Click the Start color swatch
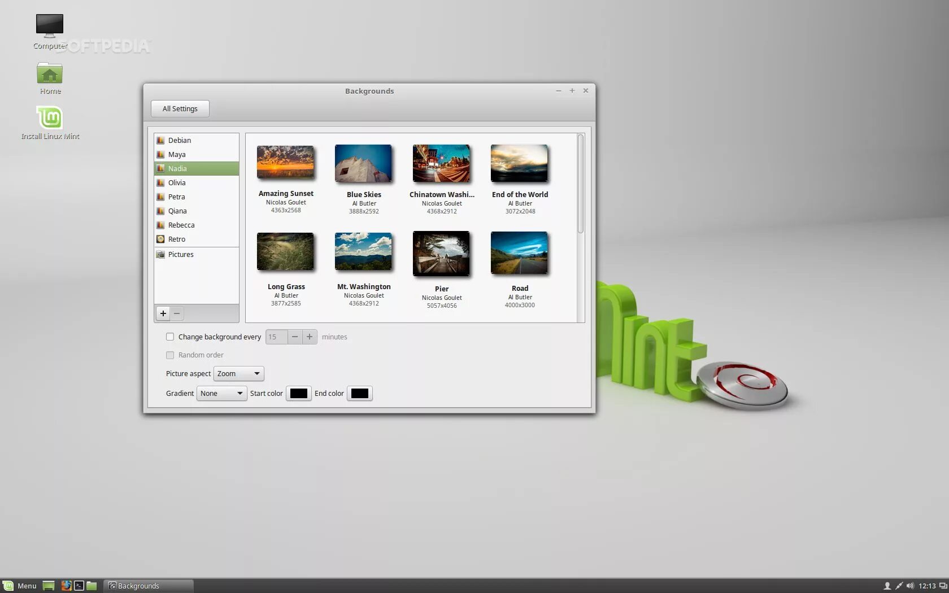This screenshot has height=593, width=949. pos(298,393)
